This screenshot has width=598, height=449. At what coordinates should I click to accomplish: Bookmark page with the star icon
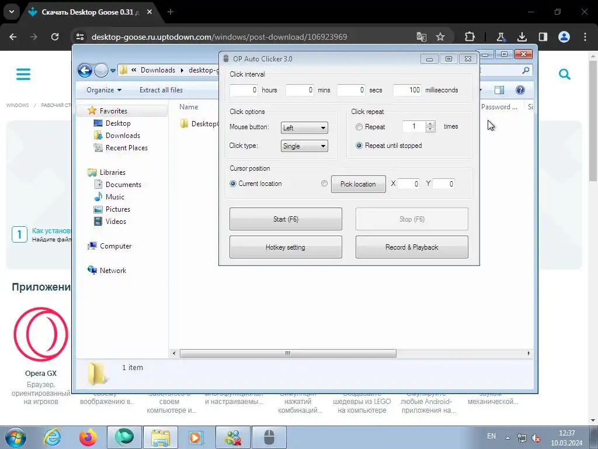pos(440,37)
